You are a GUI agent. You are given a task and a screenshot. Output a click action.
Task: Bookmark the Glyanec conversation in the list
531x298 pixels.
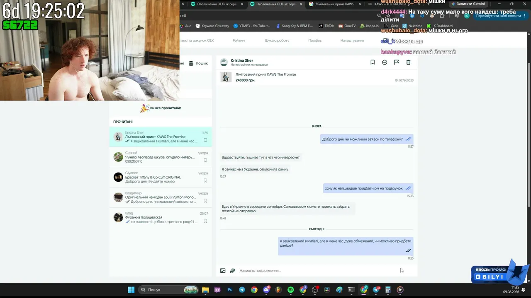(x=205, y=181)
